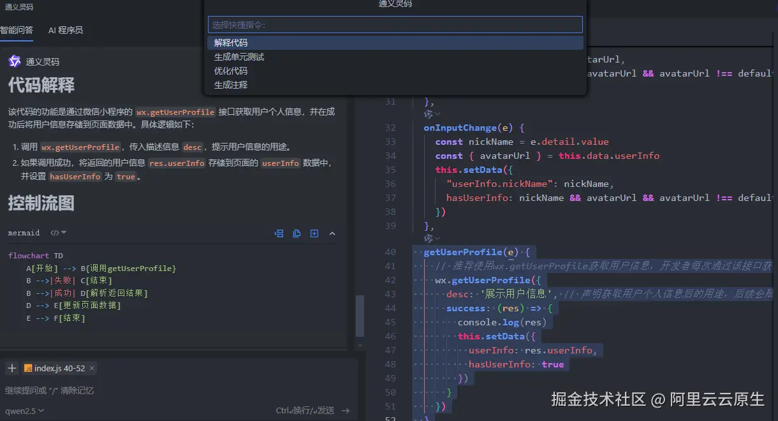Click the 控制流图 heading
The width and height of the screenshot is (778, 421).
coord(41,203)
